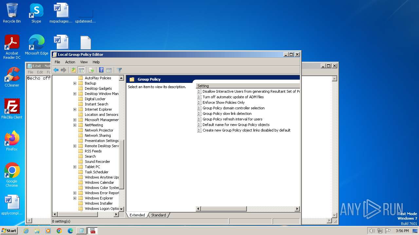Expand the Internet Explorer tree node

click(x=75, y=109)
